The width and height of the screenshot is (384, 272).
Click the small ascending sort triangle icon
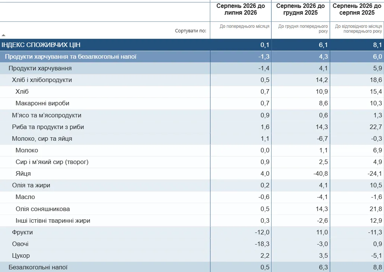[x=3, y=35]
